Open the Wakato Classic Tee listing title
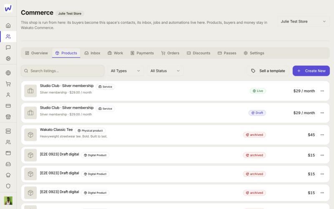 click(x=56, y=130)
